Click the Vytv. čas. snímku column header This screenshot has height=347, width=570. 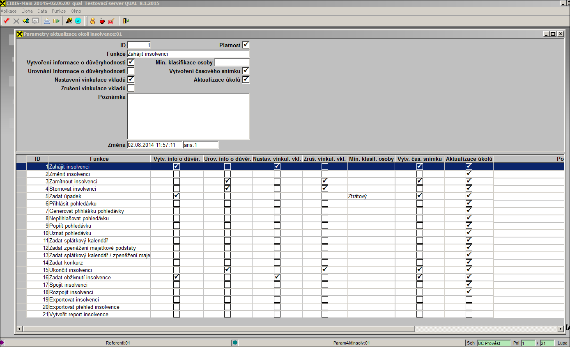point(420,159)
